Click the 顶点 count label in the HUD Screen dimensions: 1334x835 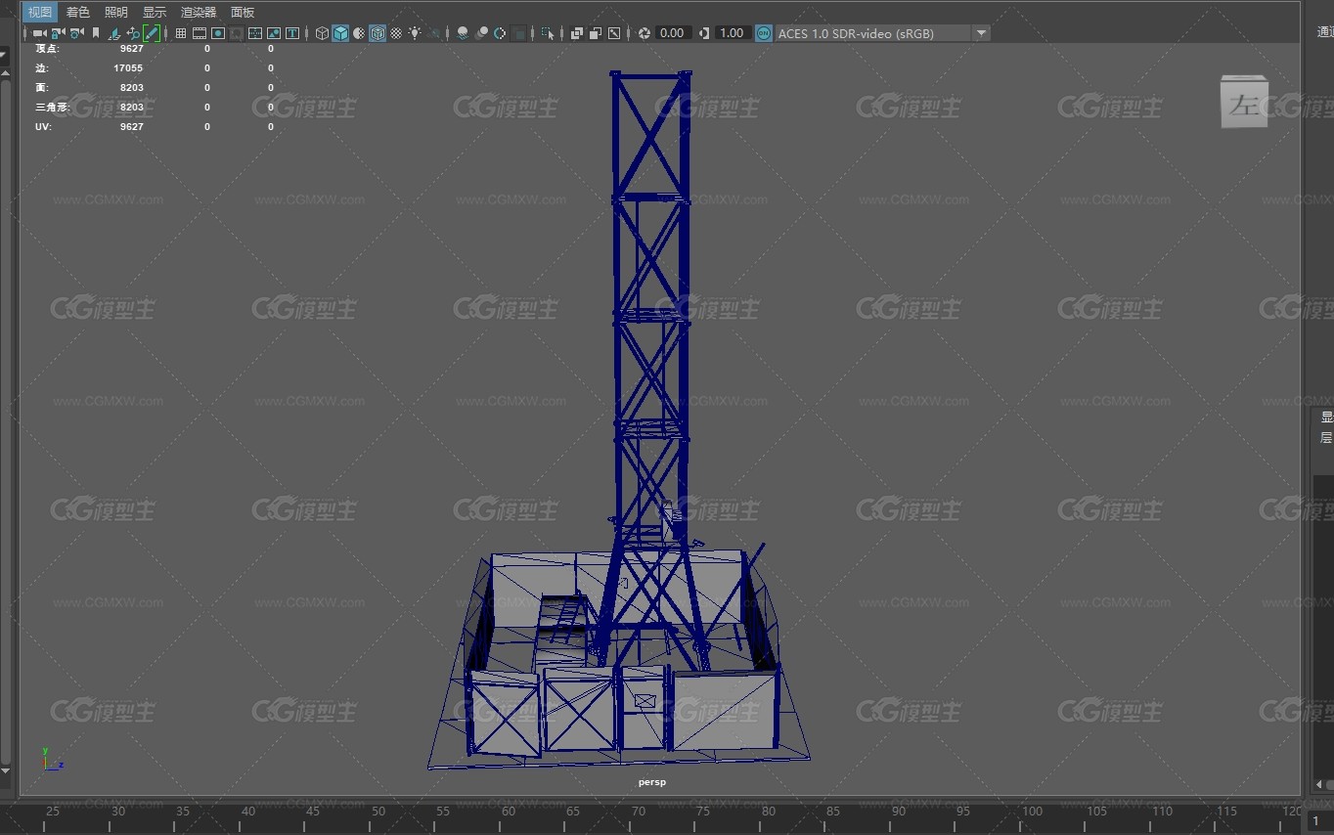tap(46, 48)
